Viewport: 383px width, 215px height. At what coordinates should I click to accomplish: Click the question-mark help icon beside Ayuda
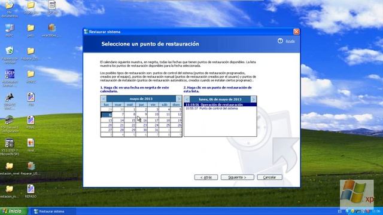point(280,41)
